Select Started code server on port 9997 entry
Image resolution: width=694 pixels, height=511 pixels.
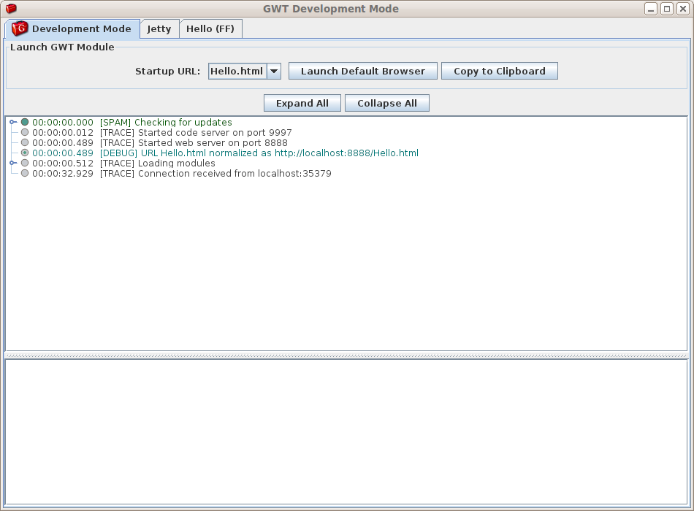coord(162,132)
